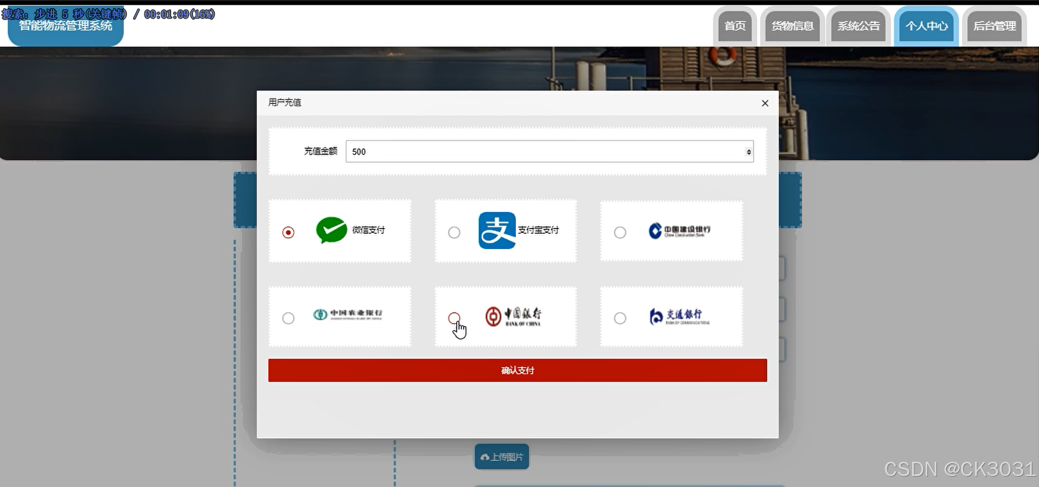Click the 用户充值 dialog title
This screenshot has height=487, width=1039.
285,103
